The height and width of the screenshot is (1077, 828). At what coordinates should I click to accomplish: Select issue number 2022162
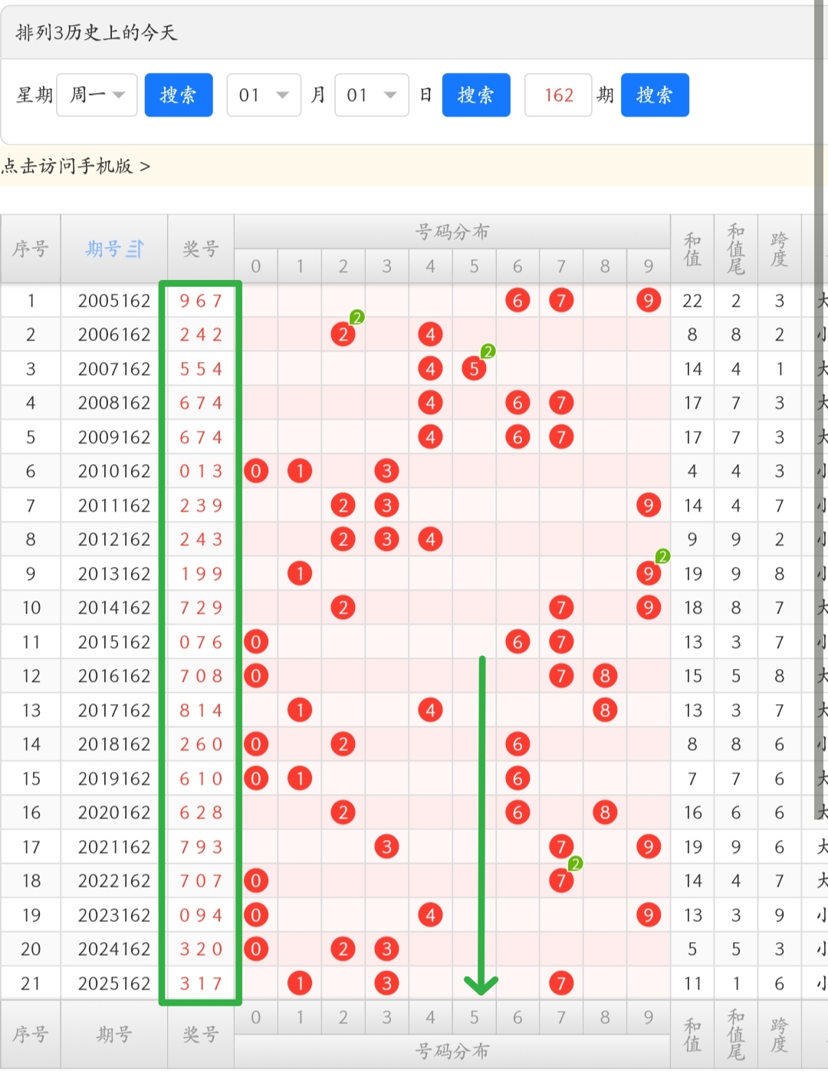tap(114, 881)
